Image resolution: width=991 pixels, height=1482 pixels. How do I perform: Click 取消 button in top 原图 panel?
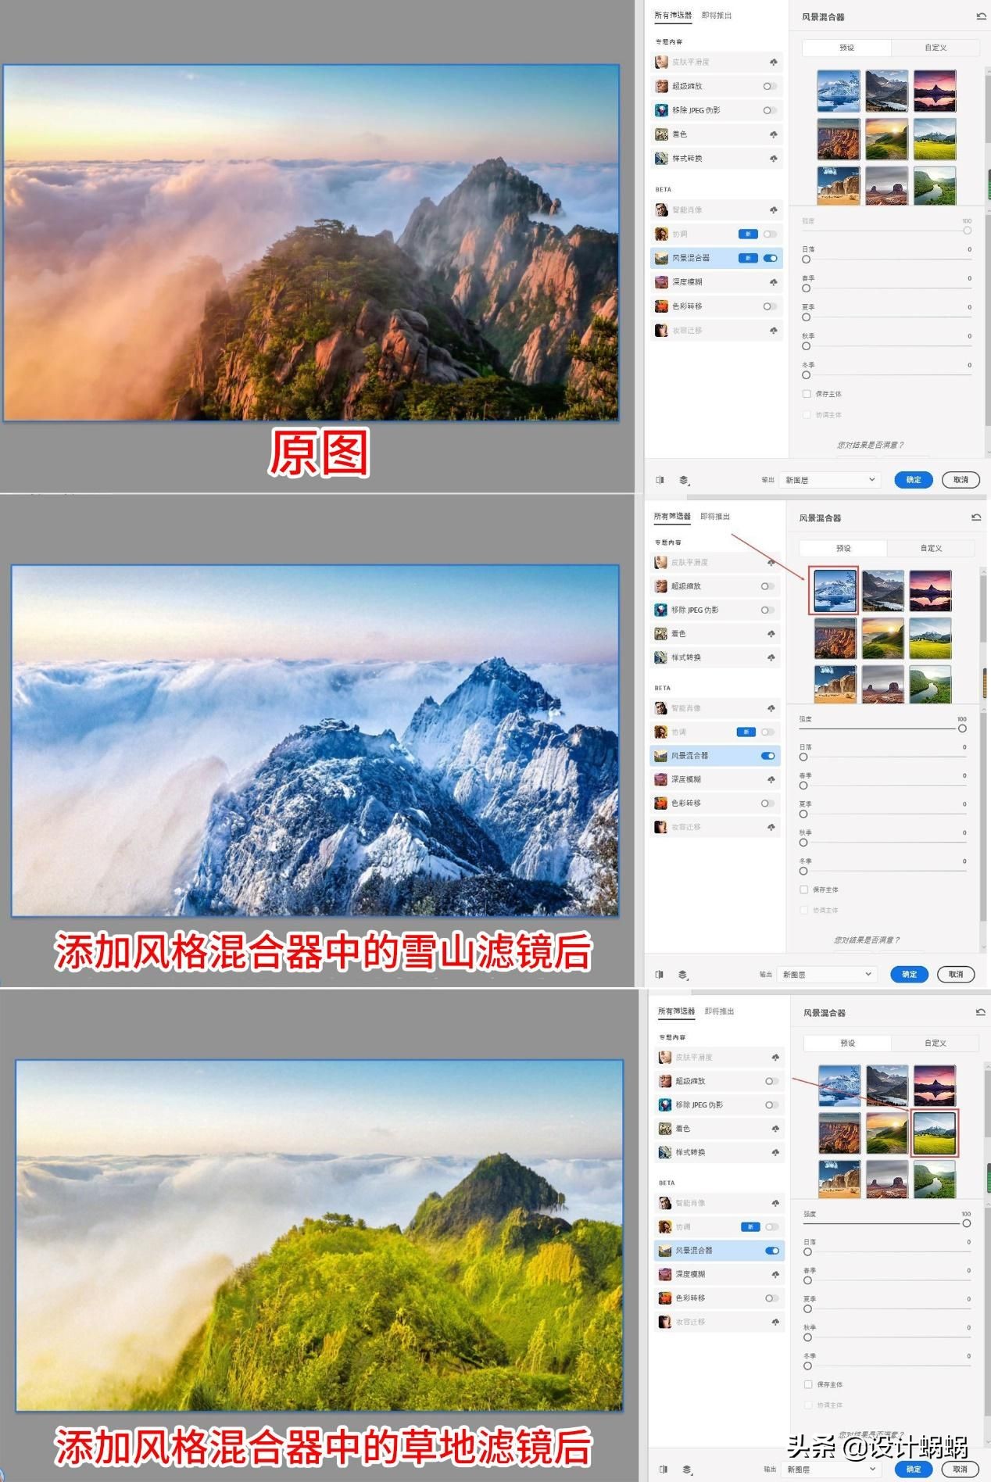[961, 480]
